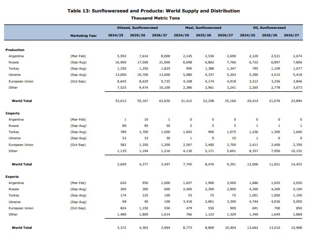
Task: Select Russia's 2026/27 oilseed production value 21,000
Action: [x=164, y=62]
